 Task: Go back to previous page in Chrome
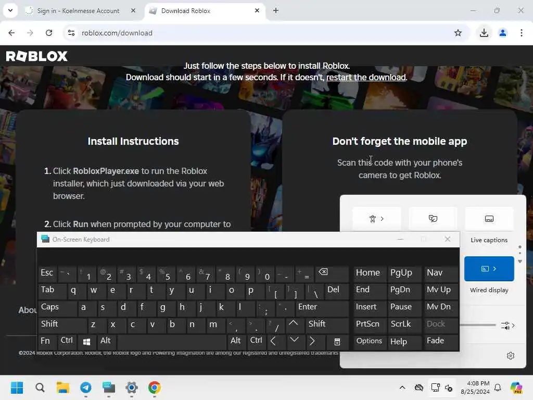pos(11,33)
